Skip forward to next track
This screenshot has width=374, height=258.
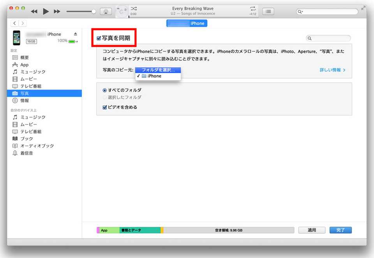[57, 11]
